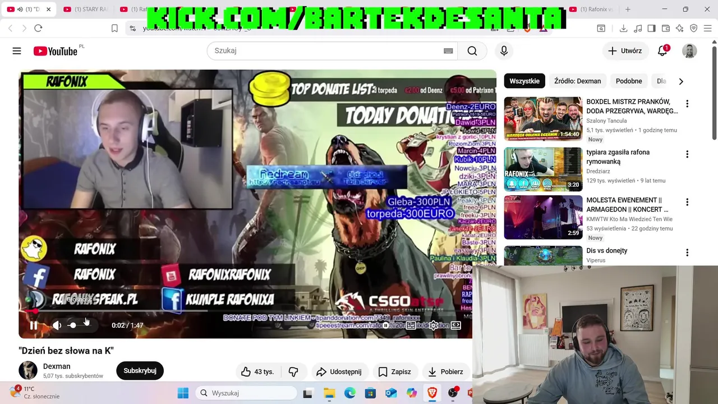Open media control music icon
This screenshot has width=718, height=404.
(x=638, y=28)
